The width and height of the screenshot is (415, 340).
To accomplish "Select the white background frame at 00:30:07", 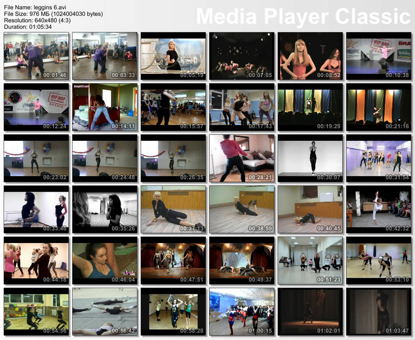I will [x=310, y=158].
